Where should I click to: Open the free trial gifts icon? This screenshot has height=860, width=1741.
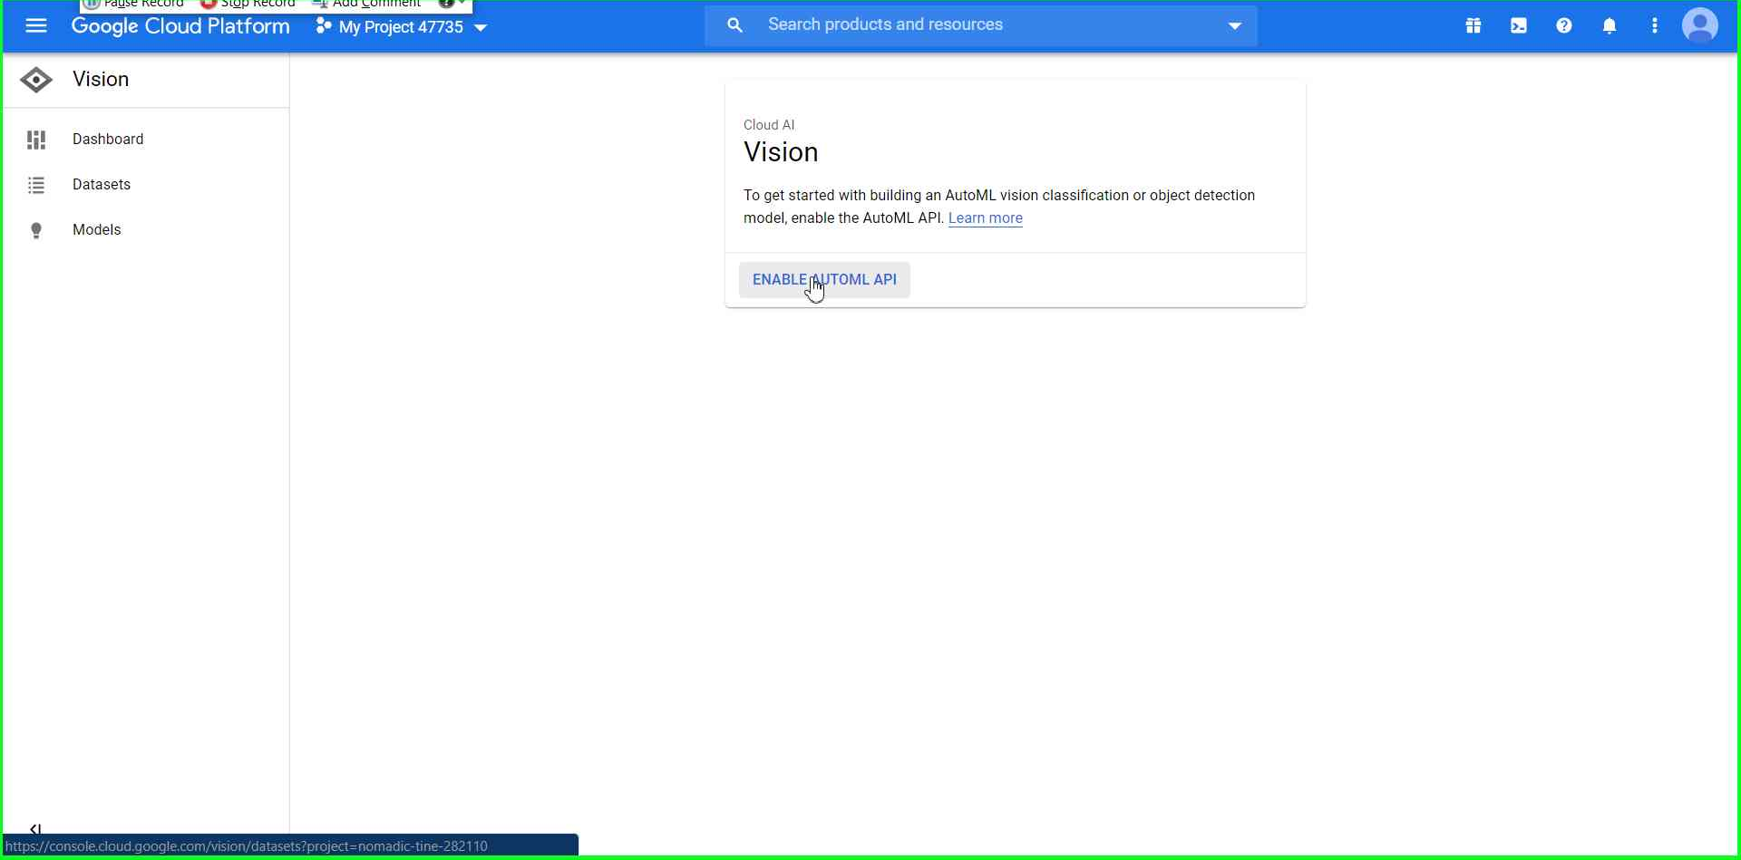pos(1474,25)
